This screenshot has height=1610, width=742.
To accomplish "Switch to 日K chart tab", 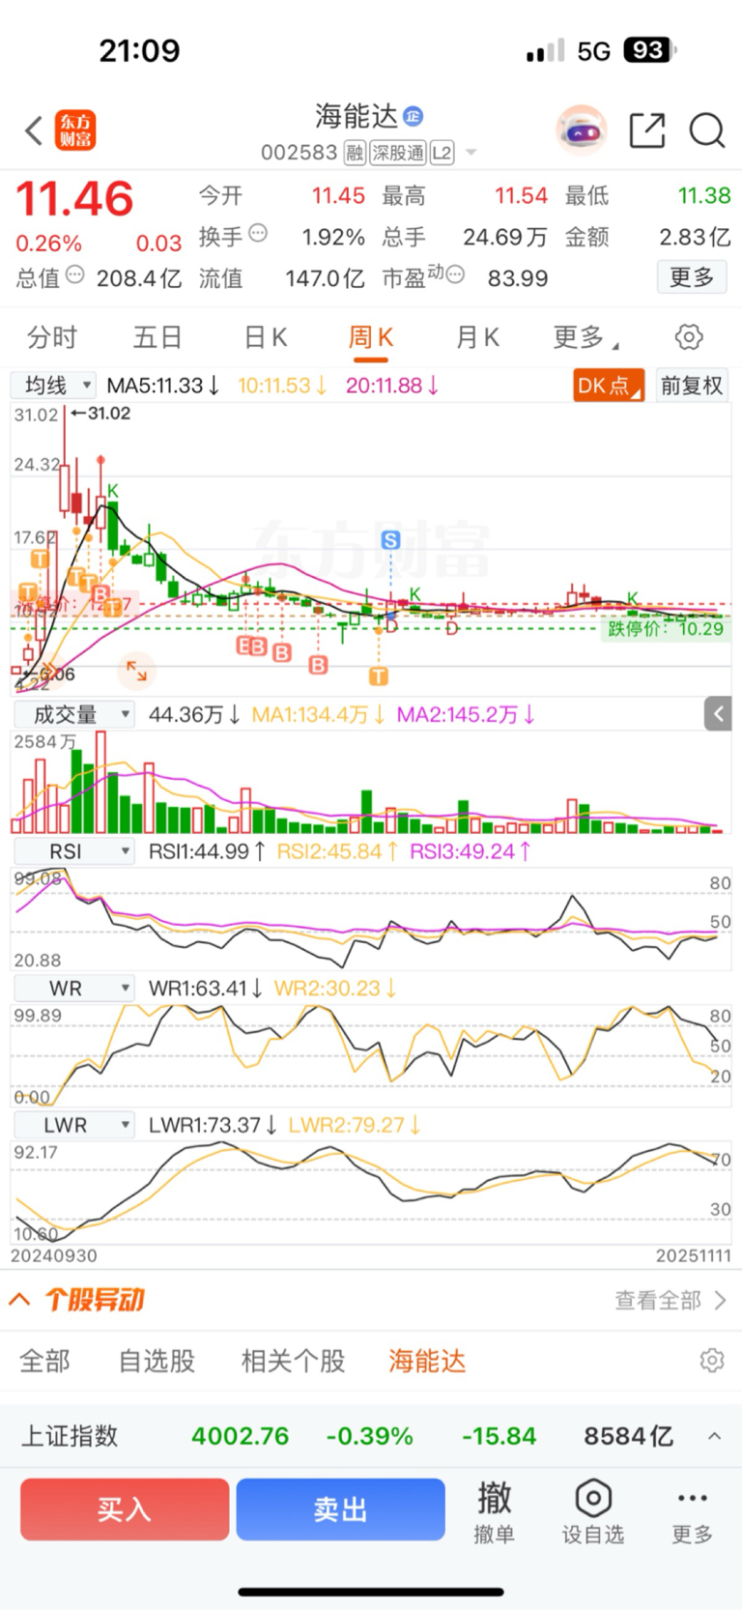I will pyautogui.click(x=266, y=337).
